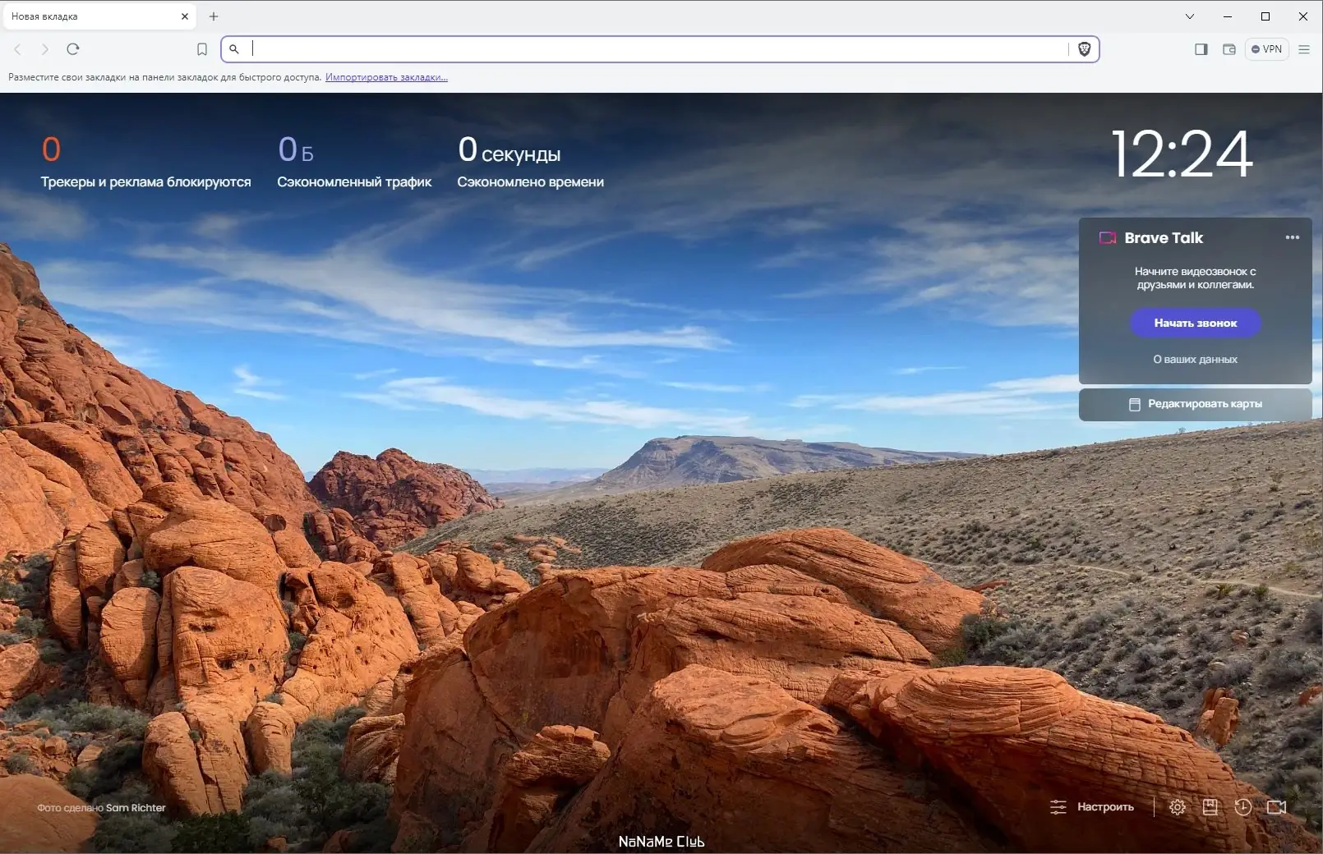Click the Сэкономленный трафик stat
The image size is (1323, 854).
coord(354,163)
